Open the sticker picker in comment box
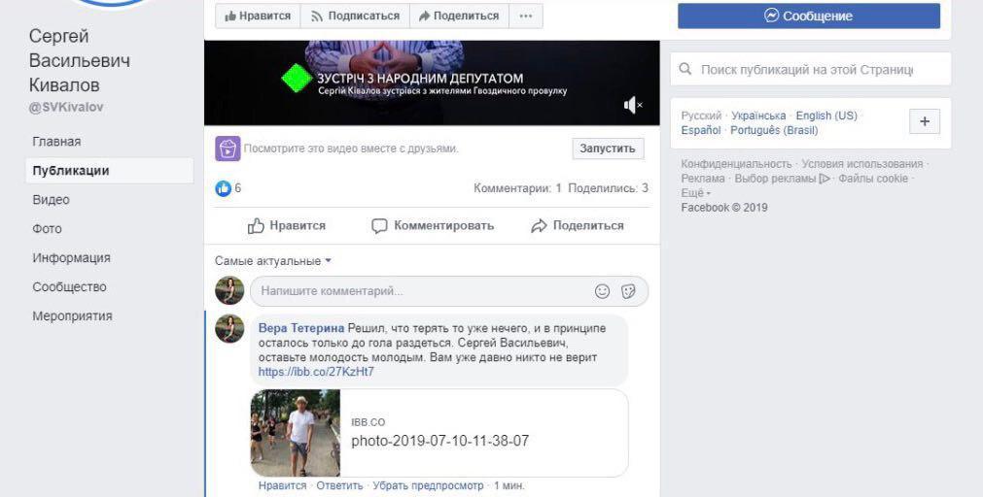This screenshot has width=983, height=497. pos(628,291)
